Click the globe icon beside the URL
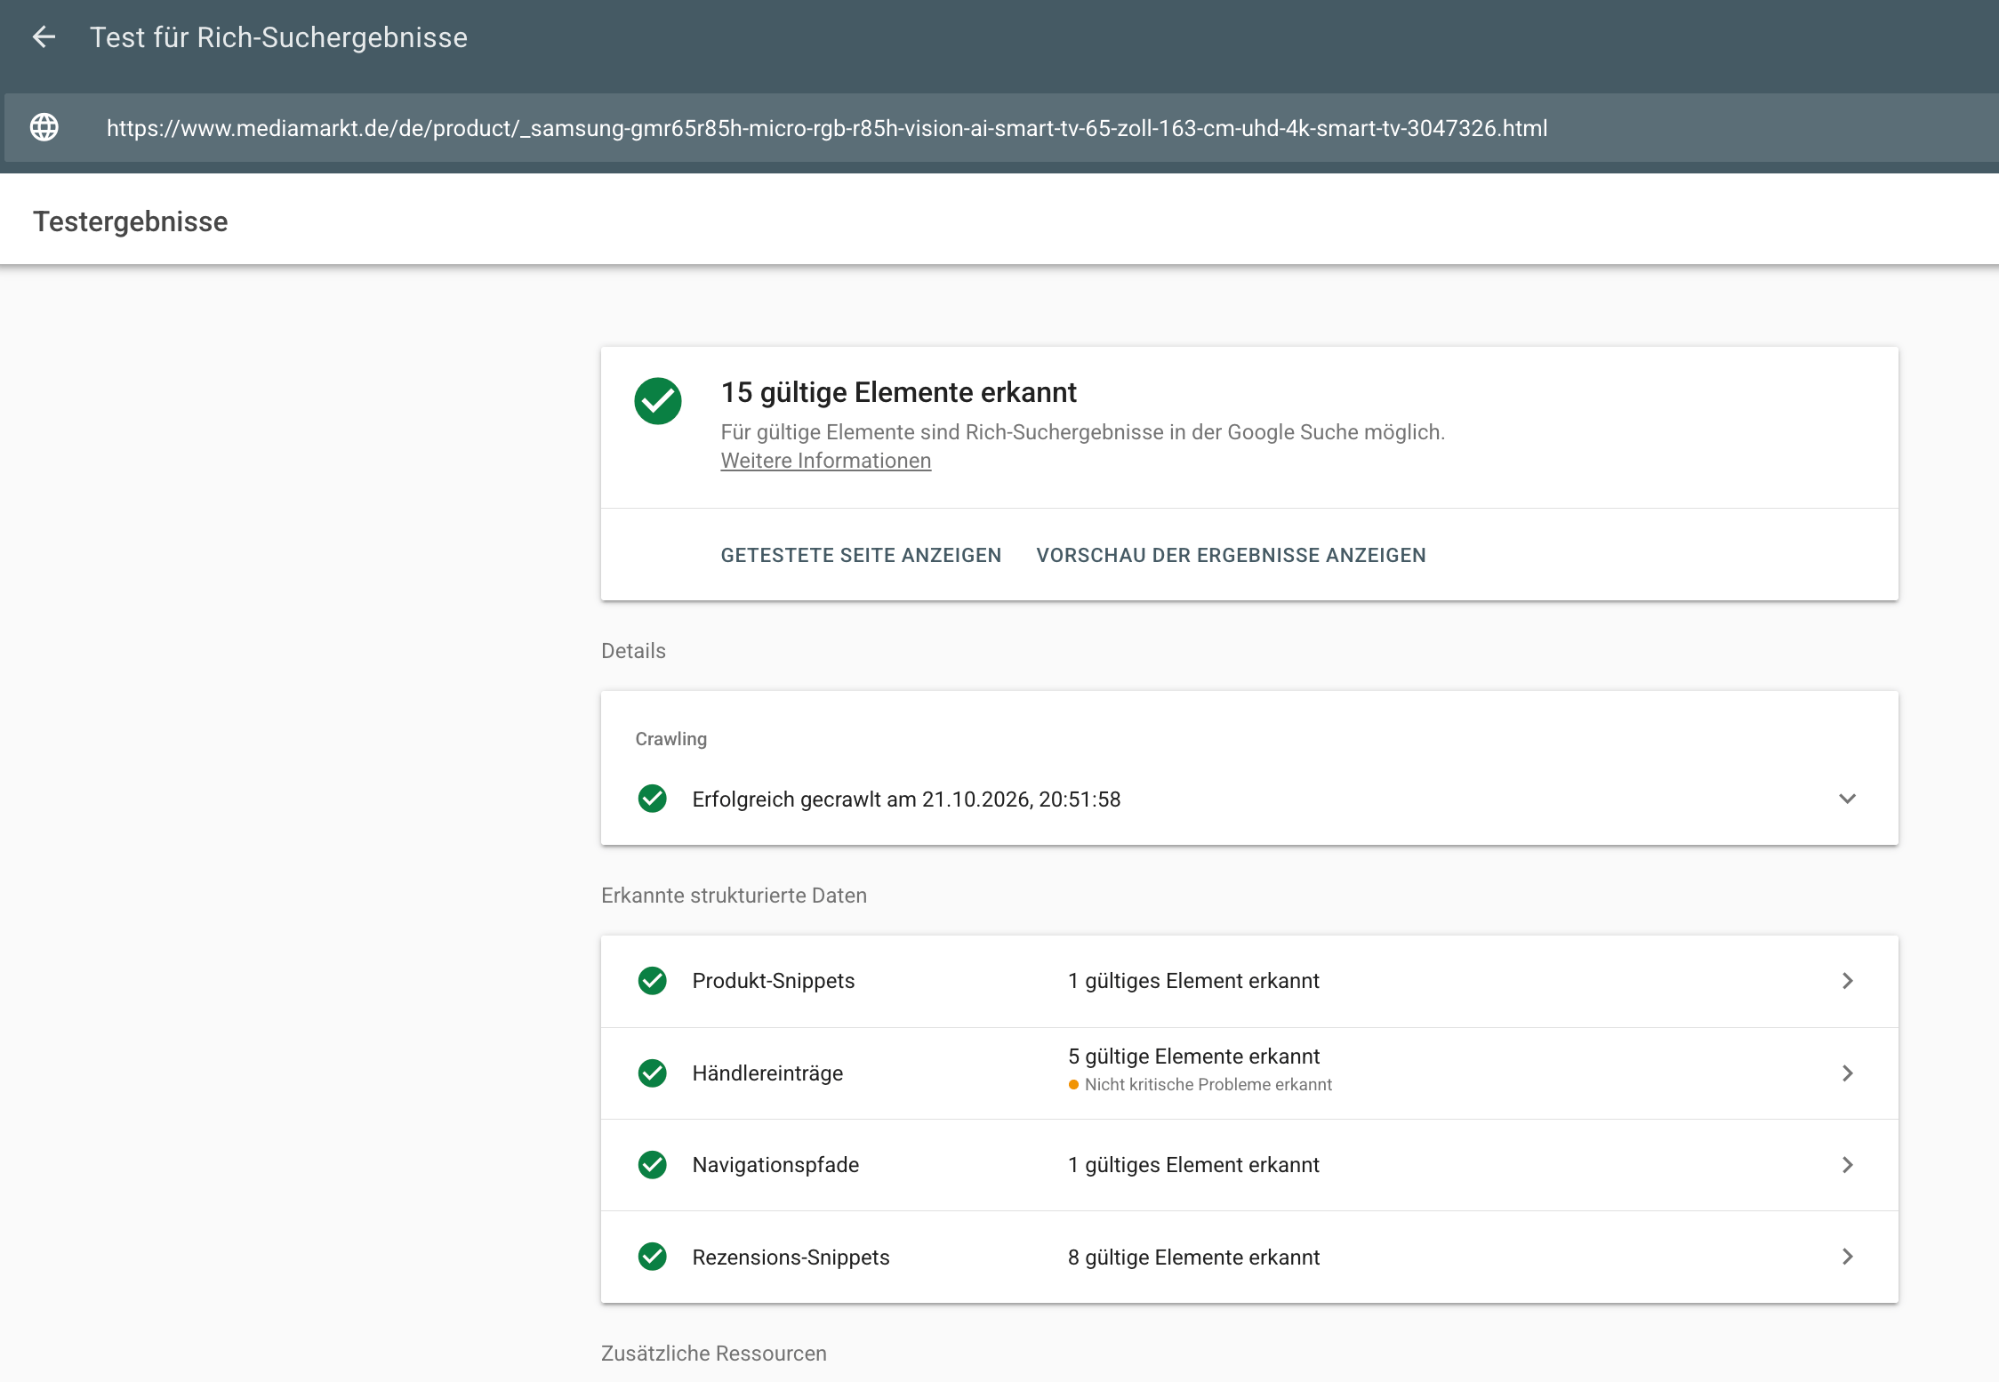Viewport: 1999px width, 1382px height. (44, 128)
